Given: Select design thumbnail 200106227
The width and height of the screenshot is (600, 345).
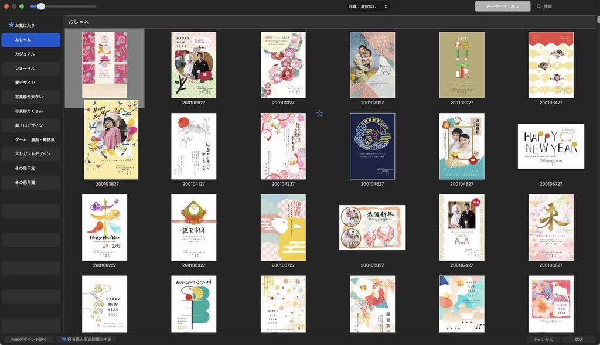Looking at the screenshot, I should click(x=104, y=228).
